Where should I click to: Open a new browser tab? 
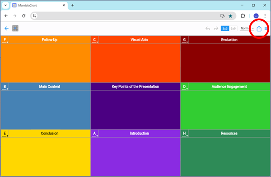tap(73, 5)
